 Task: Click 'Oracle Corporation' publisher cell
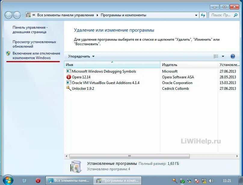pos(177,83)
